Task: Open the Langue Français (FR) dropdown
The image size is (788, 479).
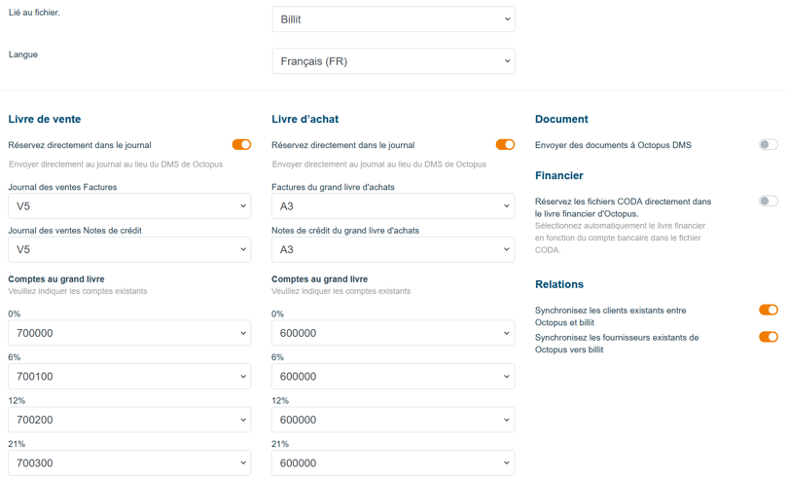Action: click(x=393, y=61)
